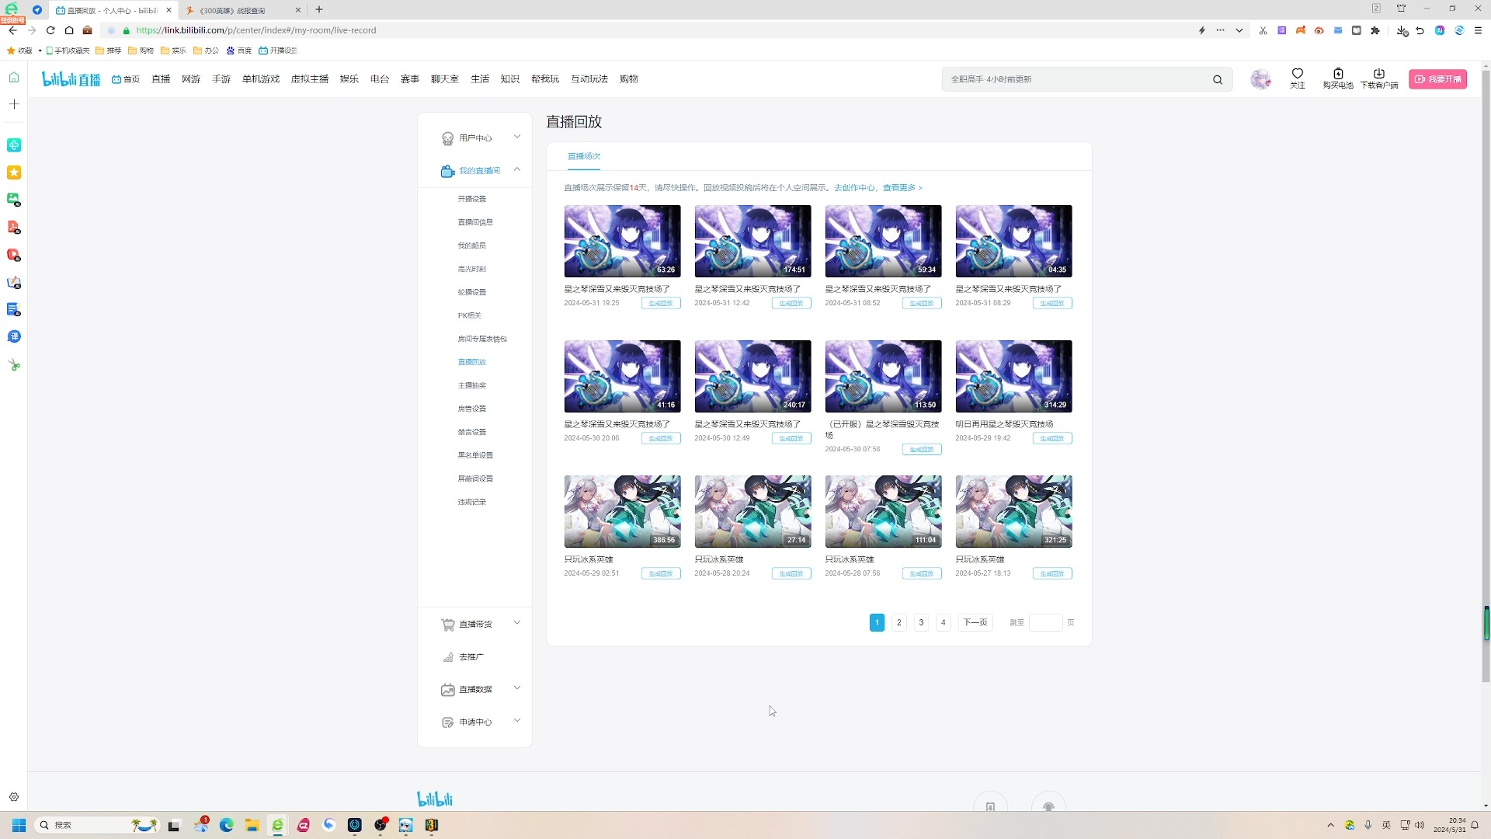Open the browser scissors screenshot tool
The width and height of the screenshot is (1491, 839).
coord(1263,30)
